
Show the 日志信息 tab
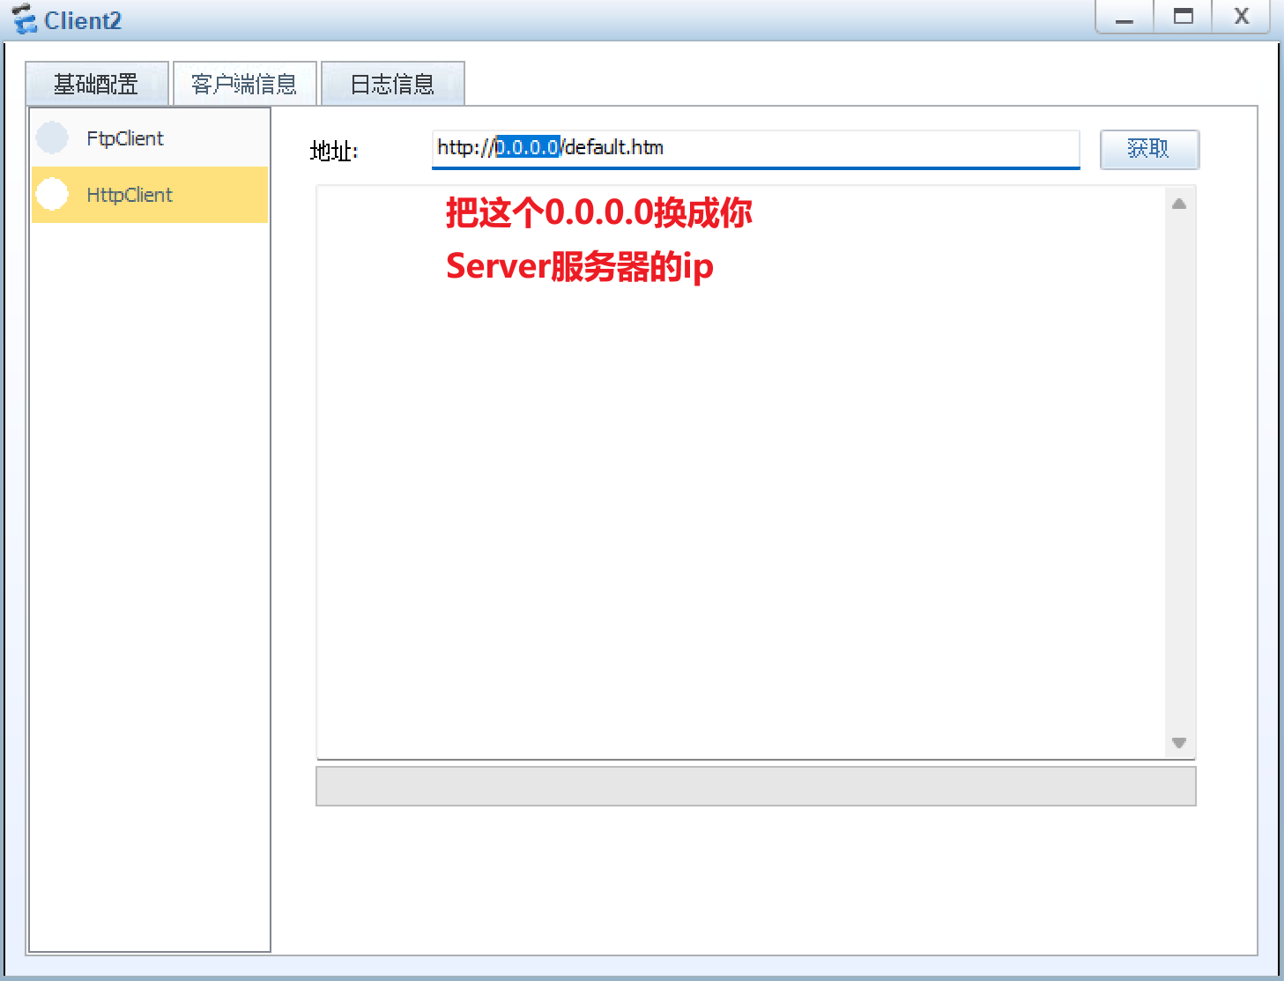coord(392,84)
